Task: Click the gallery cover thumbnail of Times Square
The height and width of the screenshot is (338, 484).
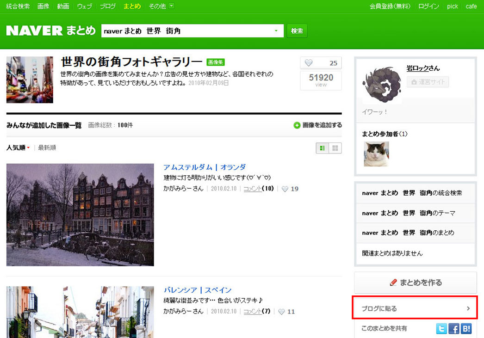Action: point(30,80)
